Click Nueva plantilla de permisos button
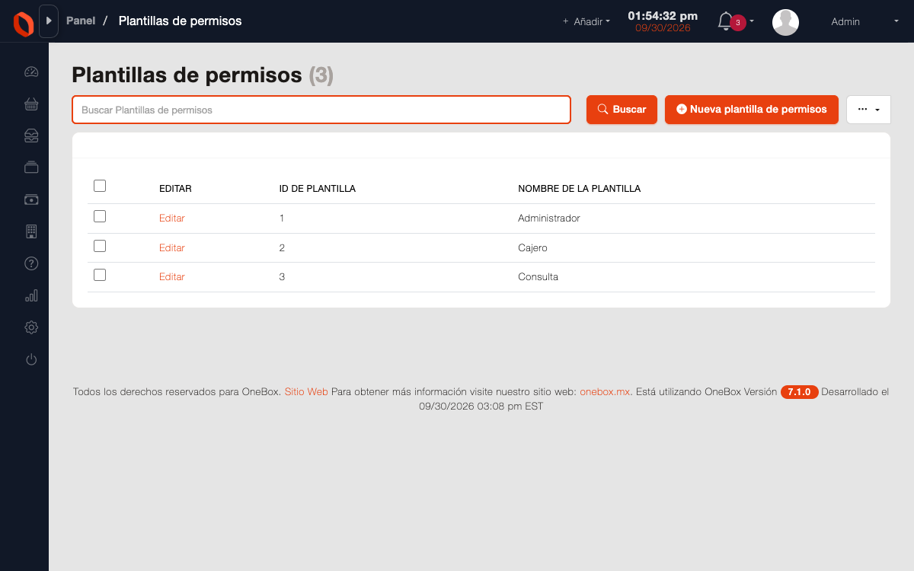The width and height of the screenshot is (914, 571). [752, 110]
